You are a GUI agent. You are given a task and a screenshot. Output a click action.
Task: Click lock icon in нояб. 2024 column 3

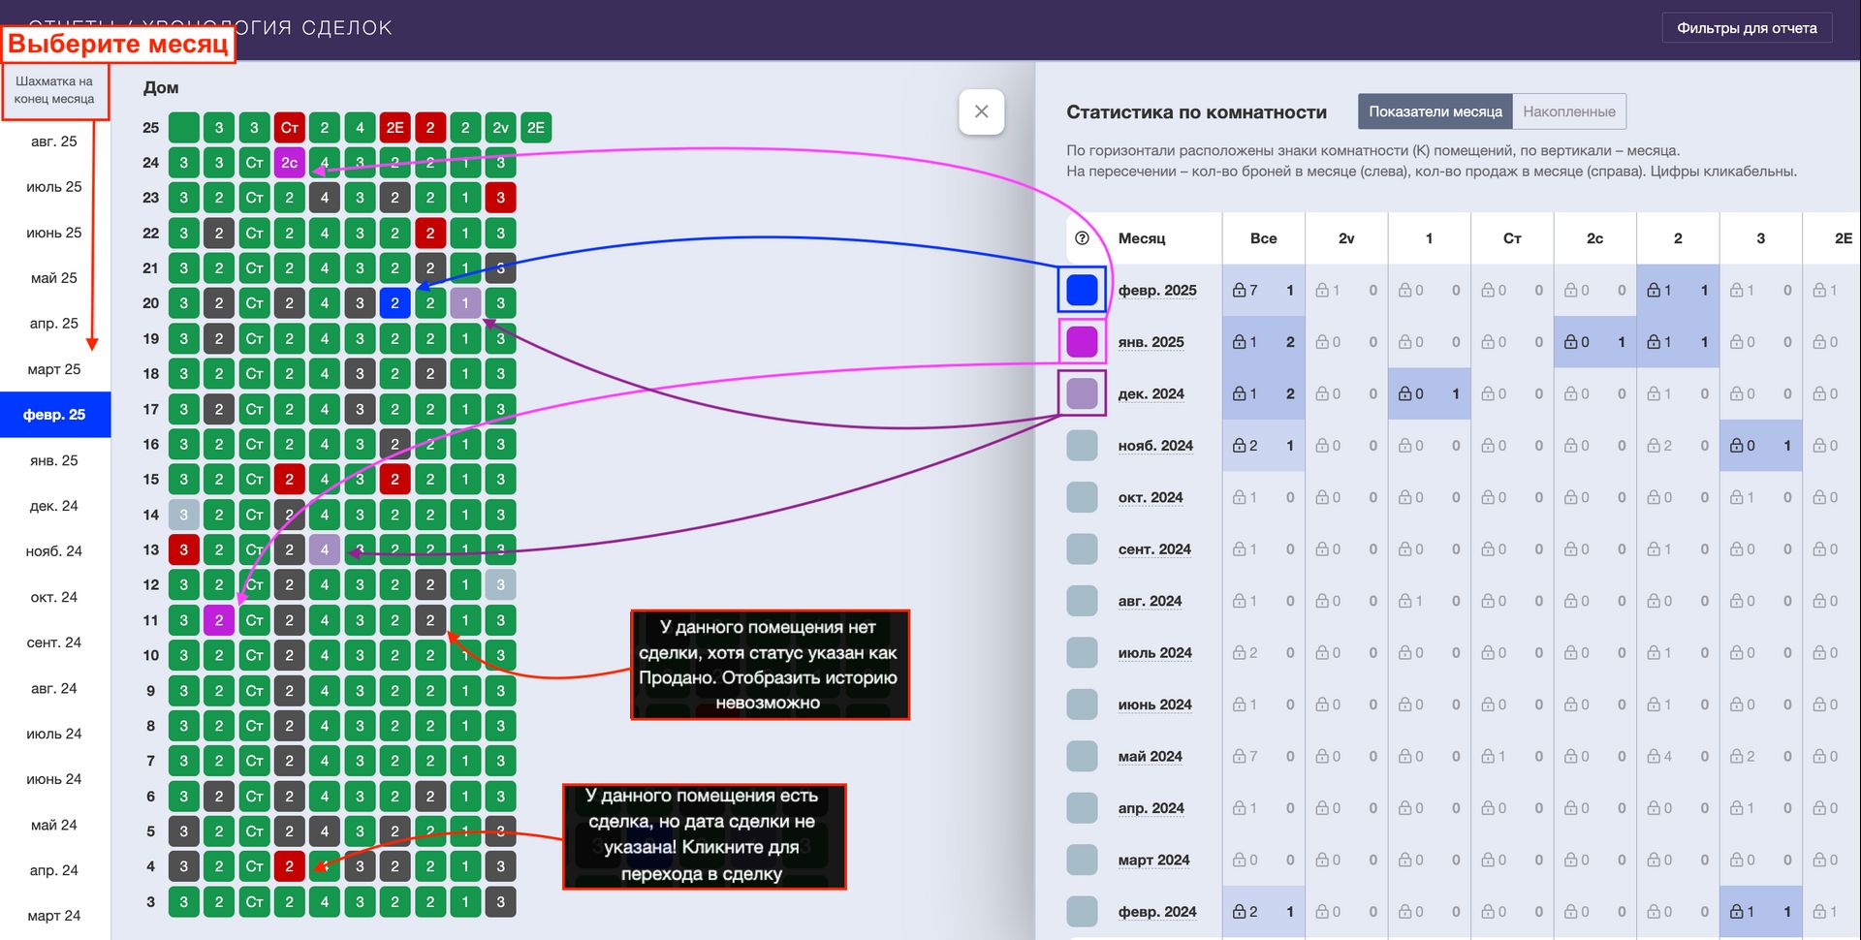pyautogui.click(x=1736, y=446)
